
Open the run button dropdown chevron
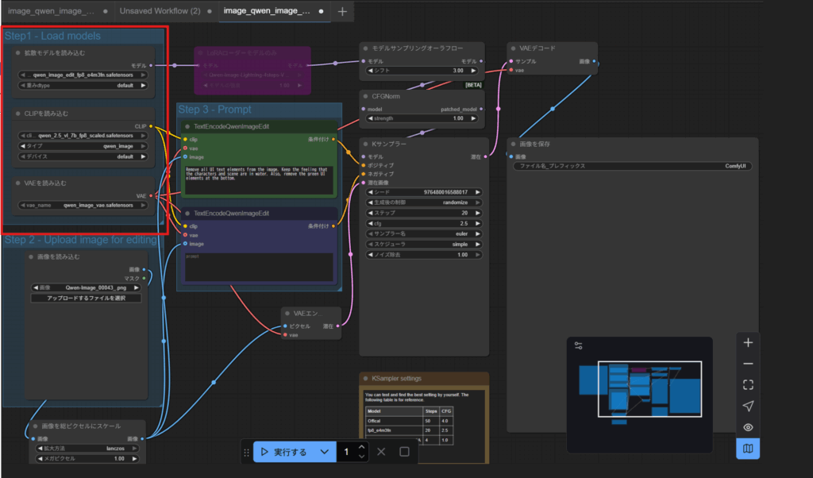[x=324, y=452]
